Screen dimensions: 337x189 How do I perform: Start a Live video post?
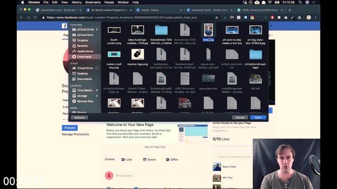(x=127, y=160)
